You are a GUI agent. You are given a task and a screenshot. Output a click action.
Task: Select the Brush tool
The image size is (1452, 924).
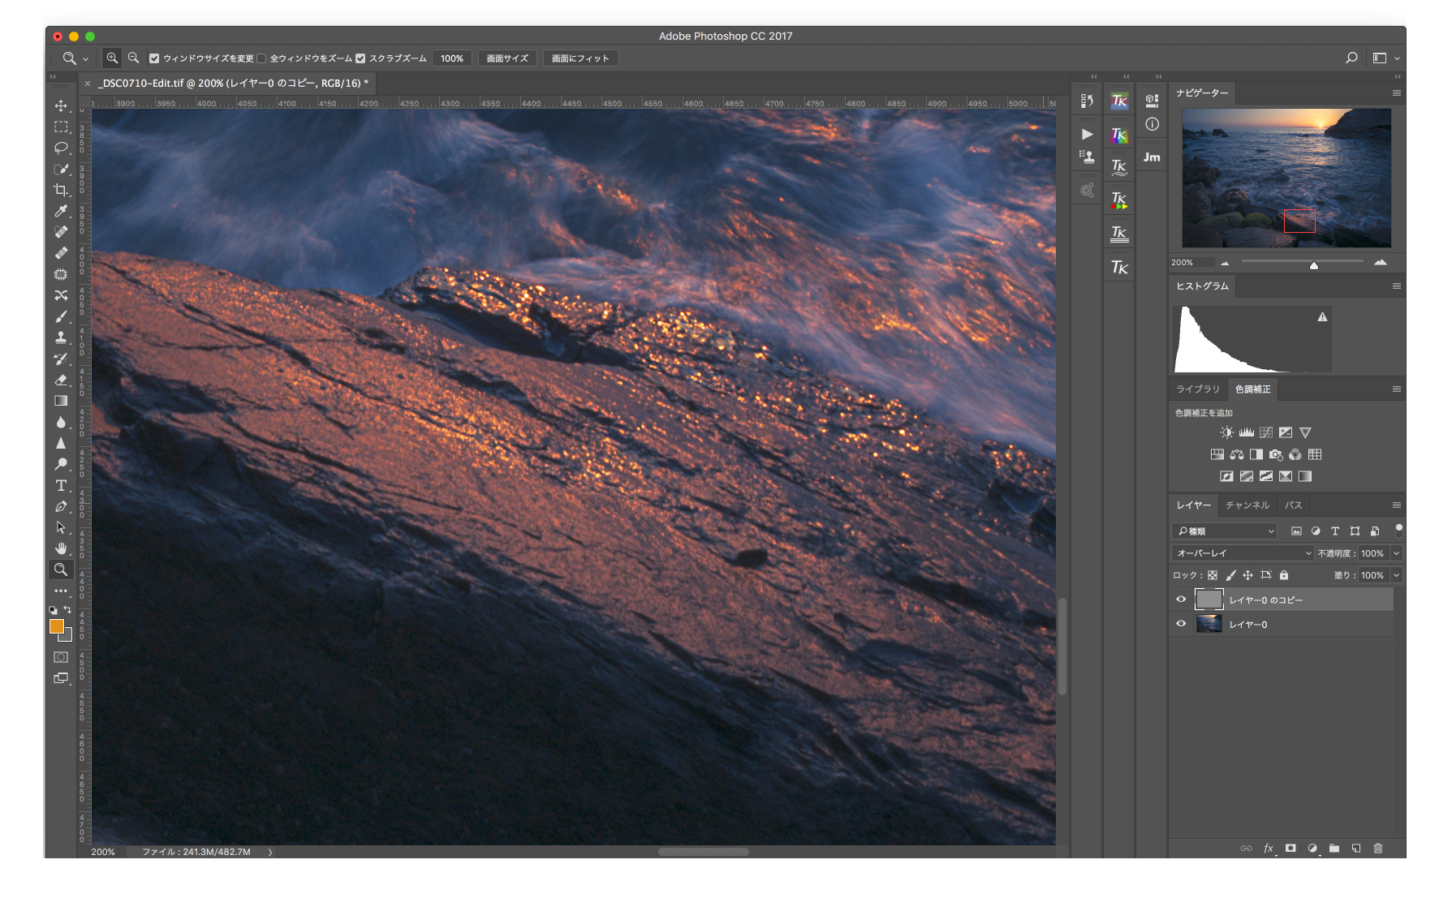pyautogui.click(x=61, y=316)
